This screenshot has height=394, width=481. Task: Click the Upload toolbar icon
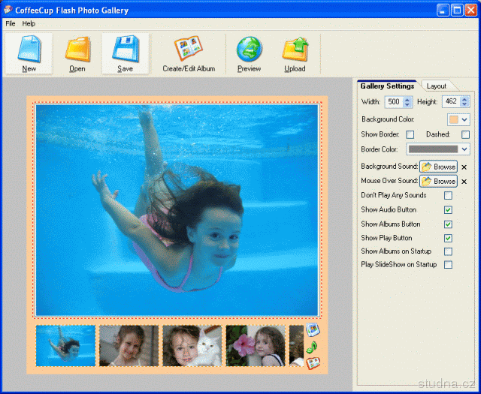pyautogui.click(x=295, y=53)
